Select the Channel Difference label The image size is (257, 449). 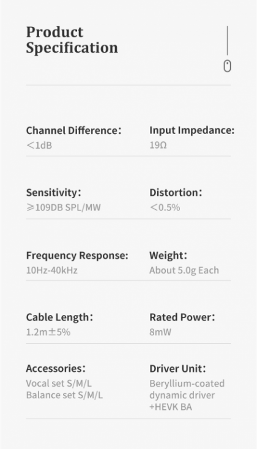pos(73,130)
